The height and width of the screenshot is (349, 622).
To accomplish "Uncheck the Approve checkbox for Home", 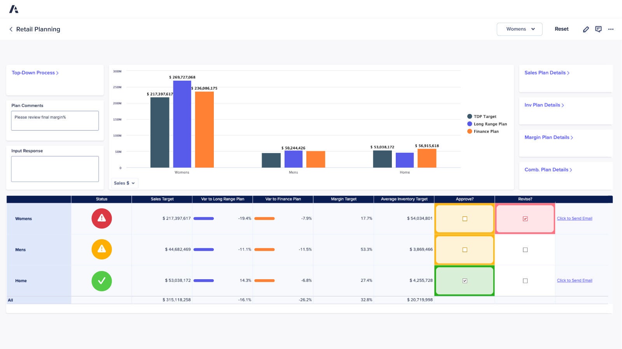I will pyautogui.click(x=464, y=280).
